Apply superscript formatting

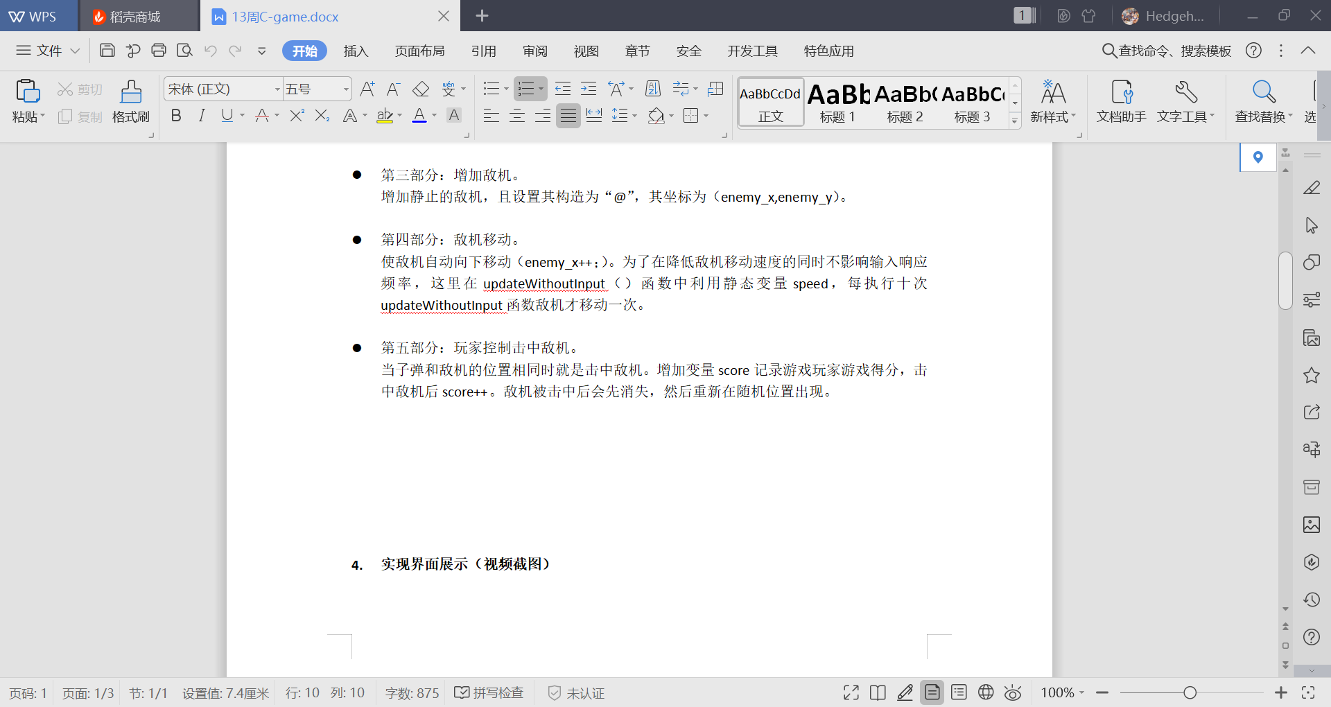(x=297, y=116)
